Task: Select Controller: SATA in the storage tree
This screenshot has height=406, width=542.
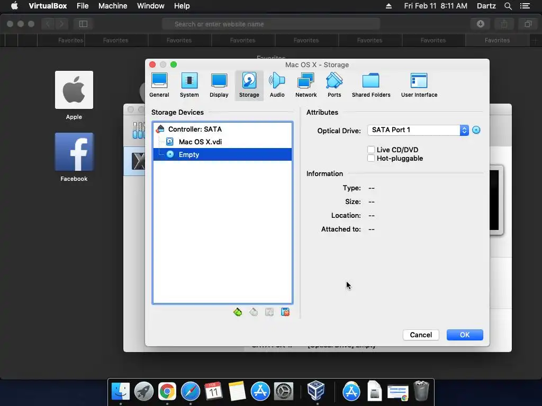Action: click(223, 129)
